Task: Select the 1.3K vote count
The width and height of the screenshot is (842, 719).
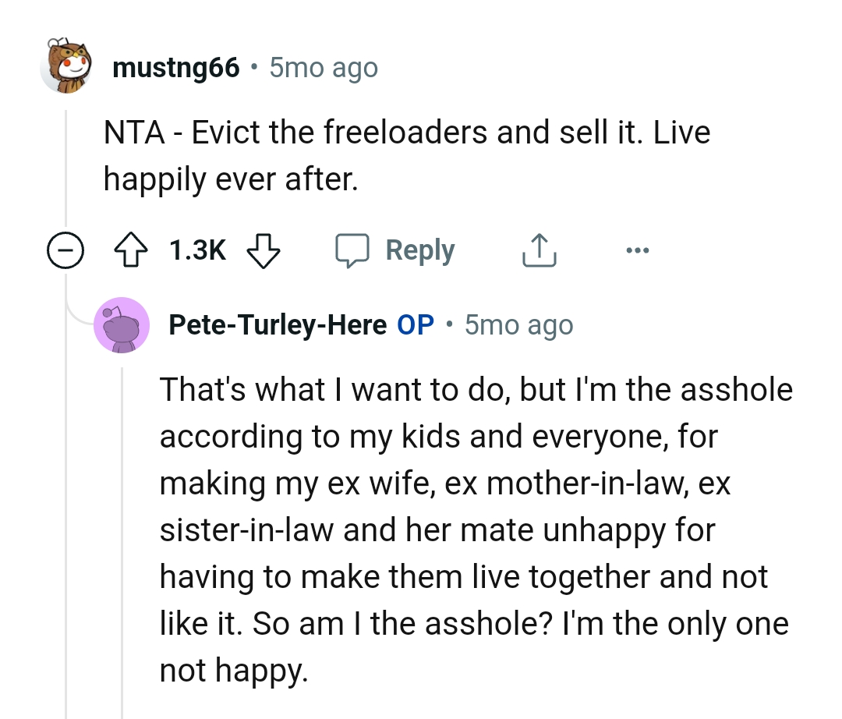Action: tap(197, 250)
